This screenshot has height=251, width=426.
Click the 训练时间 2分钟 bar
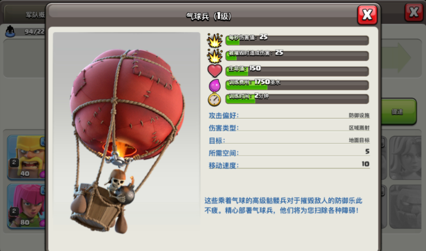[x=297, y=99]
